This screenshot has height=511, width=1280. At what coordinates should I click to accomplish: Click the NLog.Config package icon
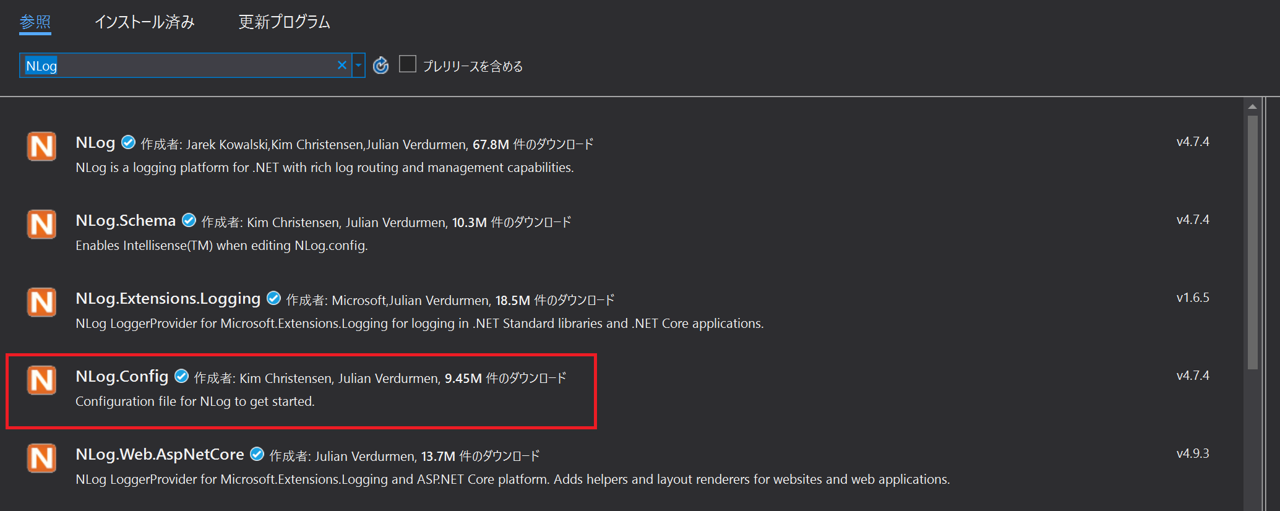pos(41,380)
